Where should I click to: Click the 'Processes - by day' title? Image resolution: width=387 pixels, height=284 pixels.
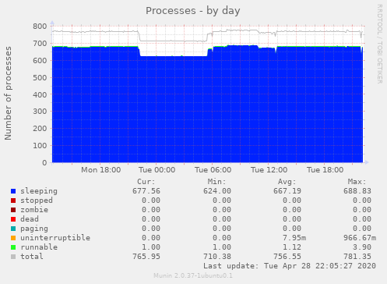click(x=192, y=11)
